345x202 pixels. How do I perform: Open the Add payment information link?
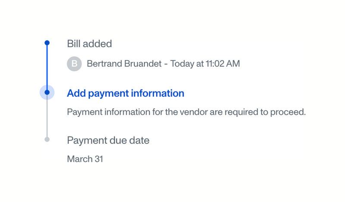[x=125, y=93]
